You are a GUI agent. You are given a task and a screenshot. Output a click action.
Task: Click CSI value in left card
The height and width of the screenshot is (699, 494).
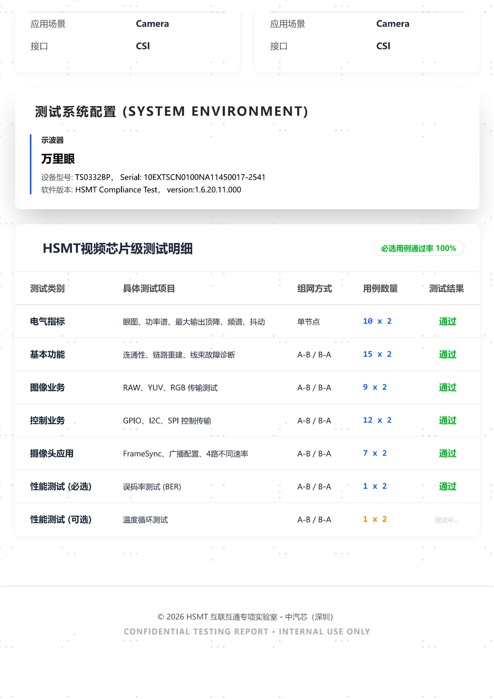(143, 46)
